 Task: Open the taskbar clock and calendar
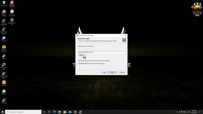[x=194, y=112]
